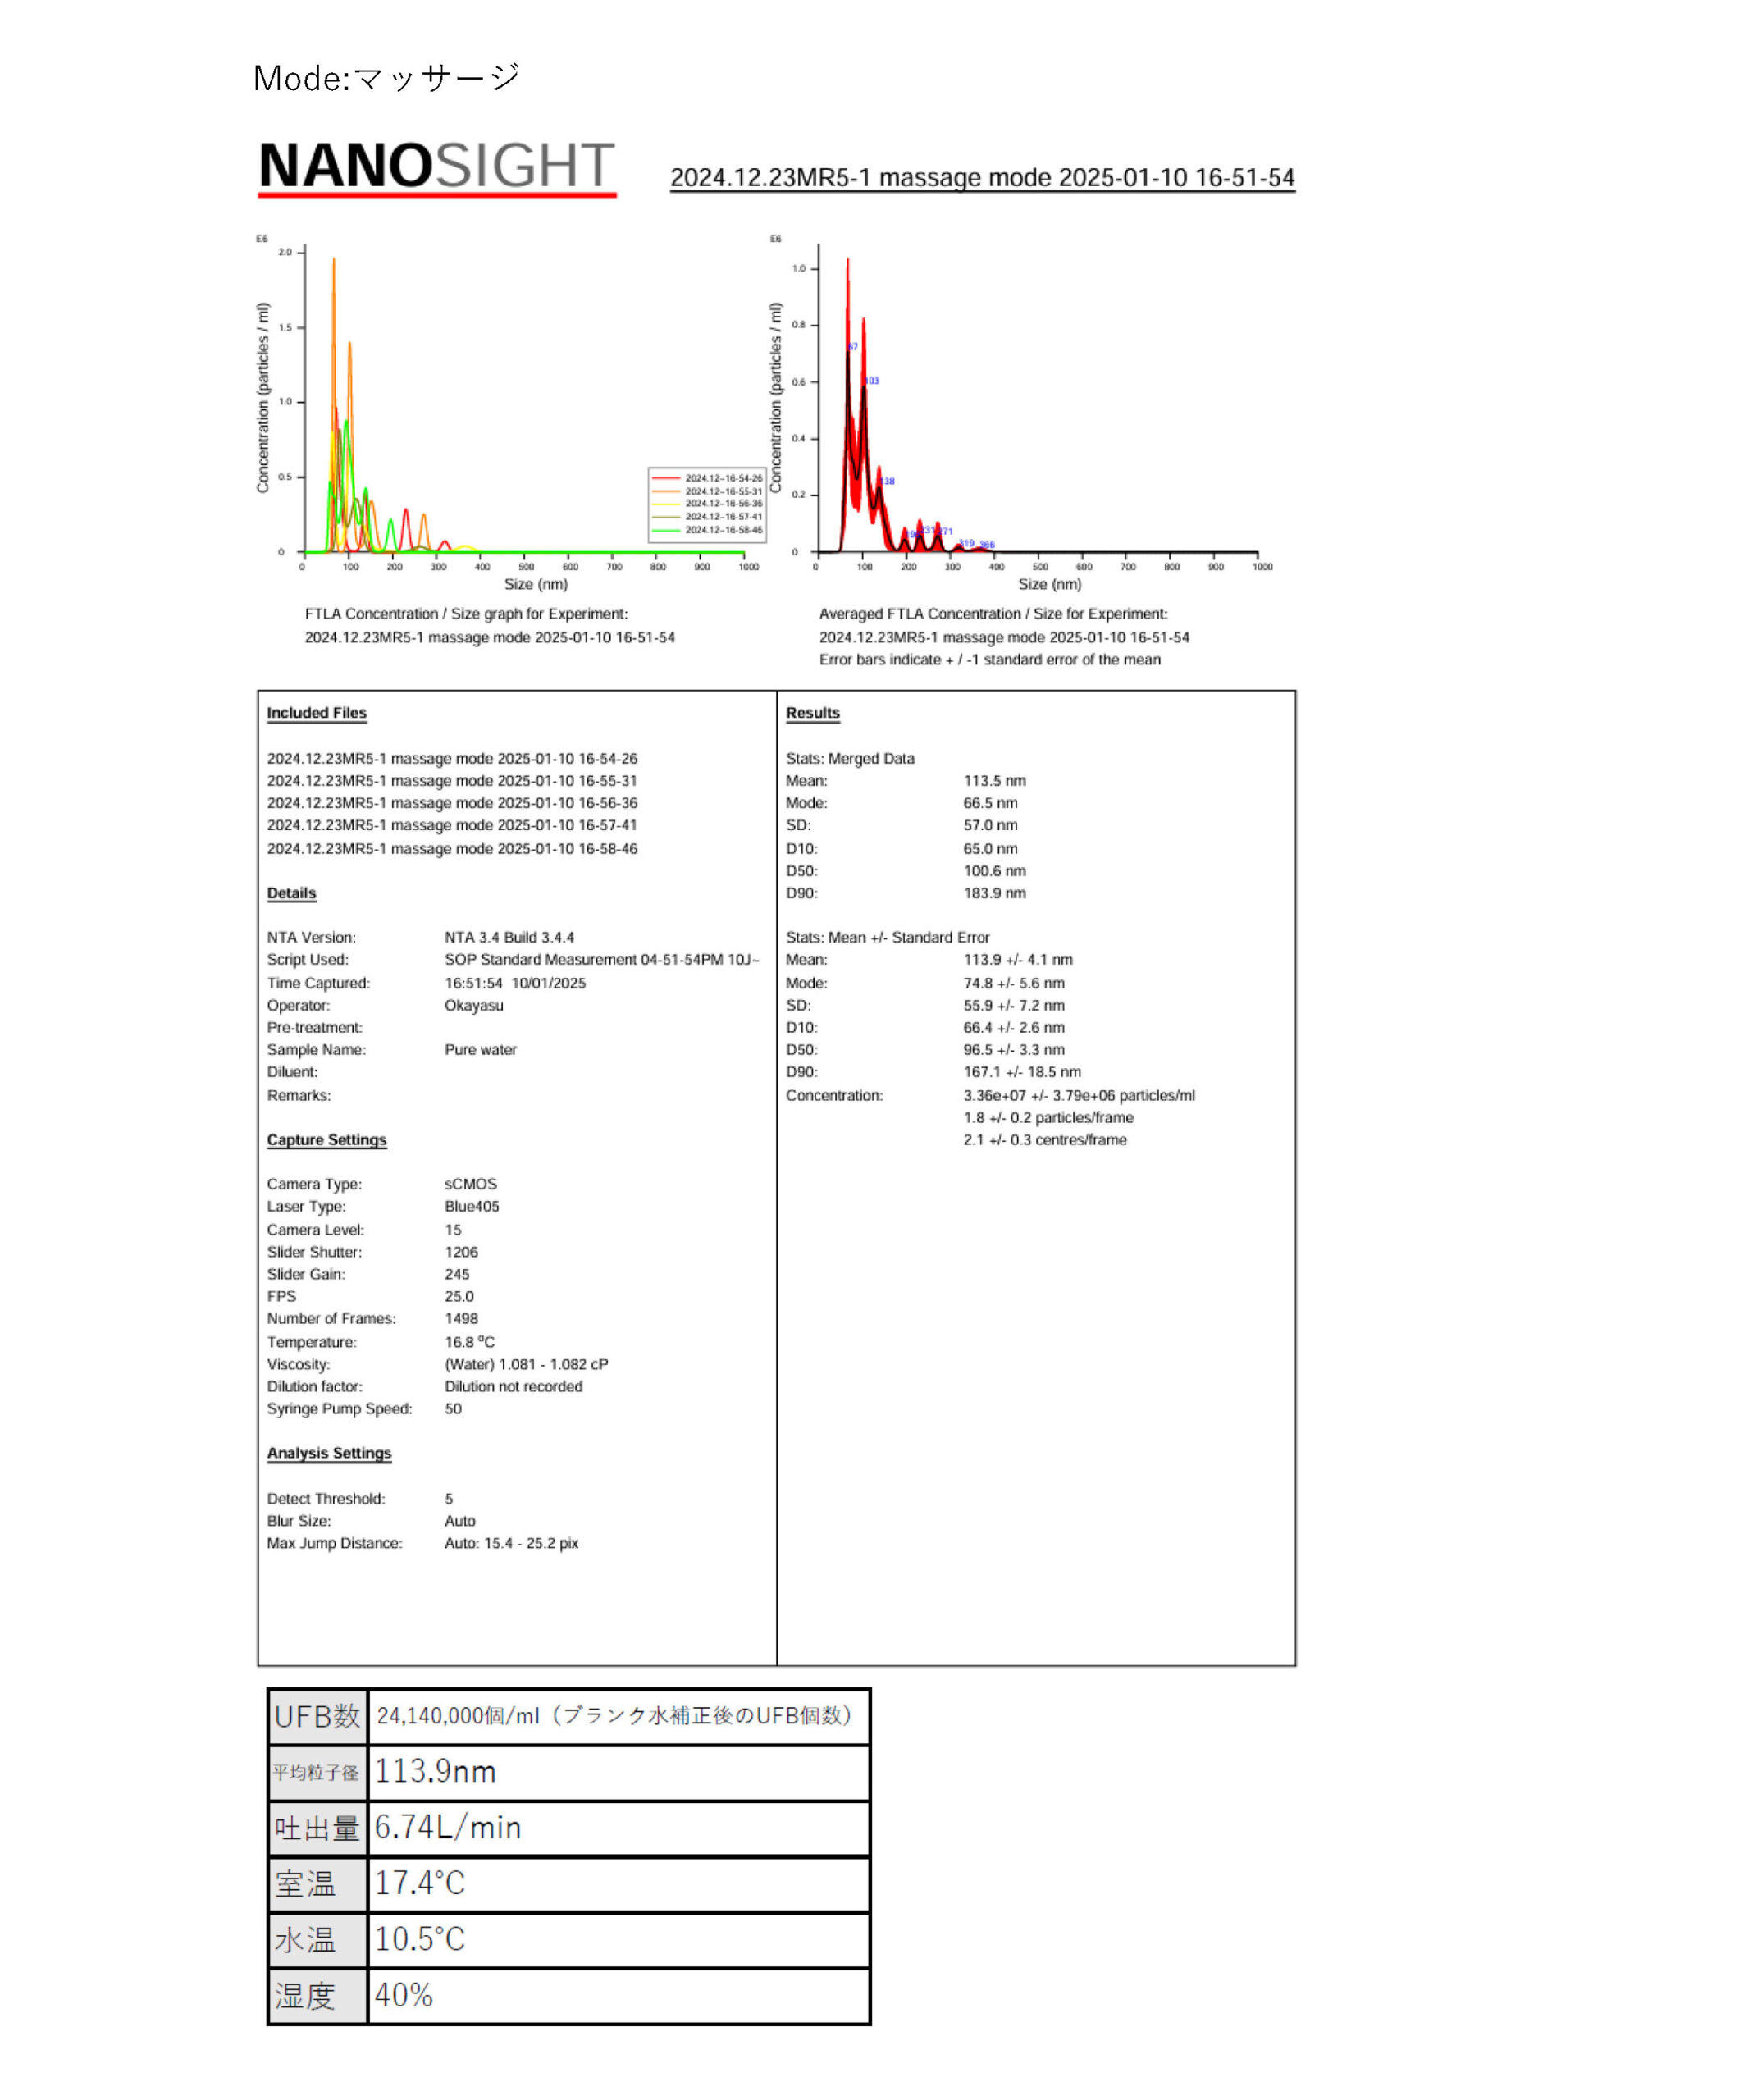This screenshot has height=2100, width=1762.
Task: Click the 'Capture Settings' heading
Action: (326, 1140)
